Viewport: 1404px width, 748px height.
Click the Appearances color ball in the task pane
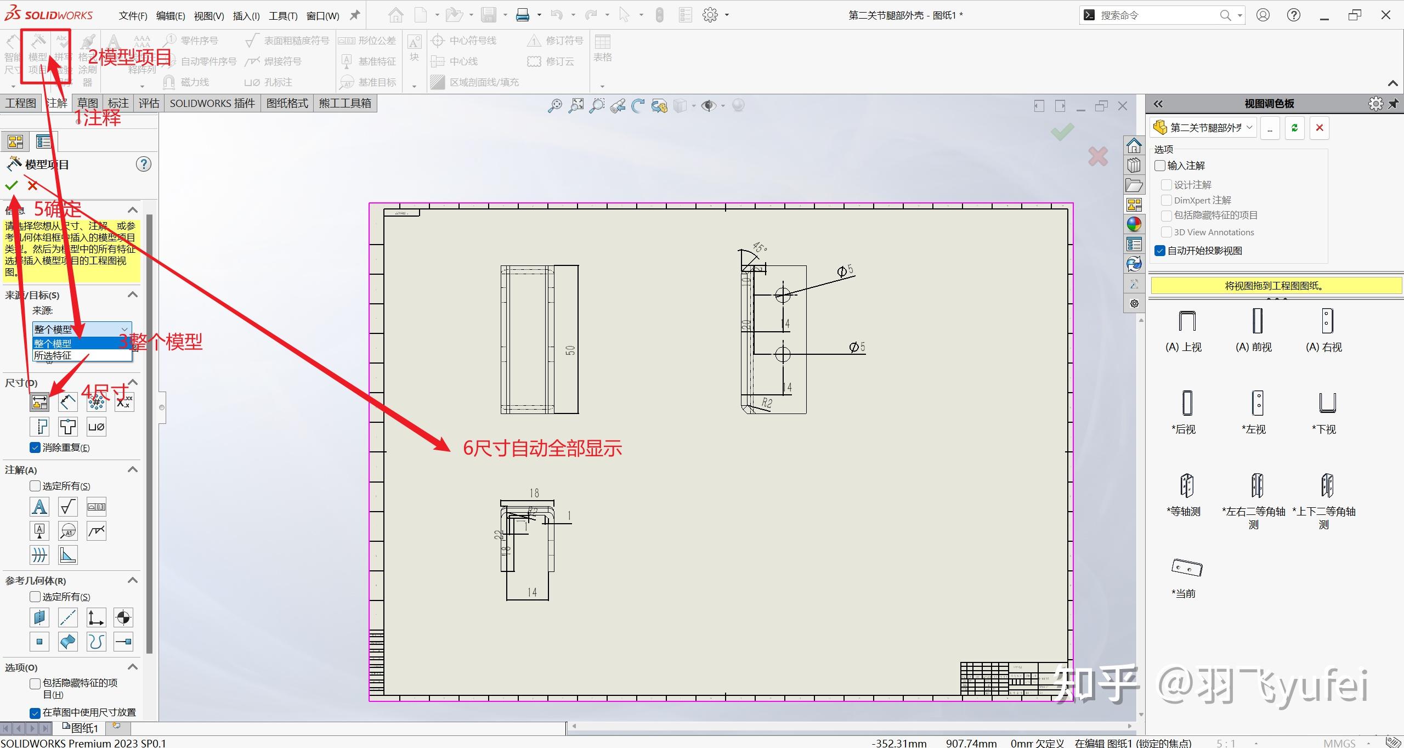point(1134,224)
